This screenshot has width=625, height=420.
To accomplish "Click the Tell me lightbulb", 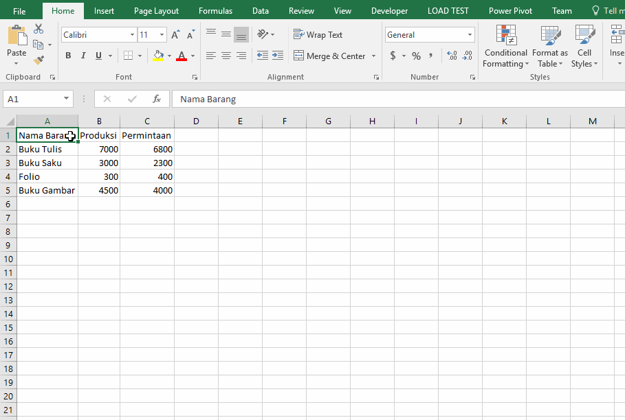I will [596, 11].
